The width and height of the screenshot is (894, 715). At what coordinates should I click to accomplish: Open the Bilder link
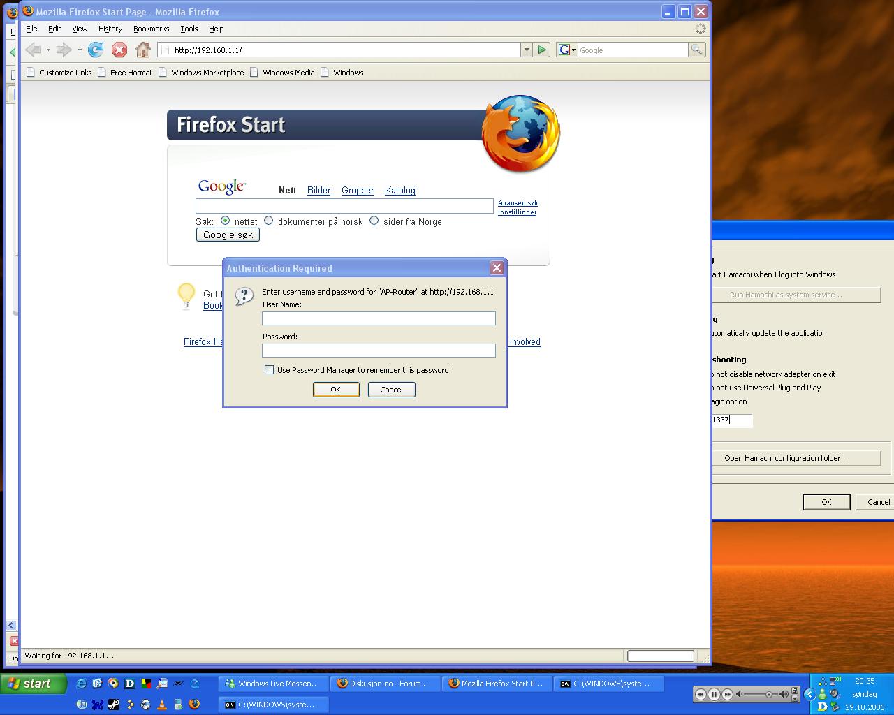318,190
